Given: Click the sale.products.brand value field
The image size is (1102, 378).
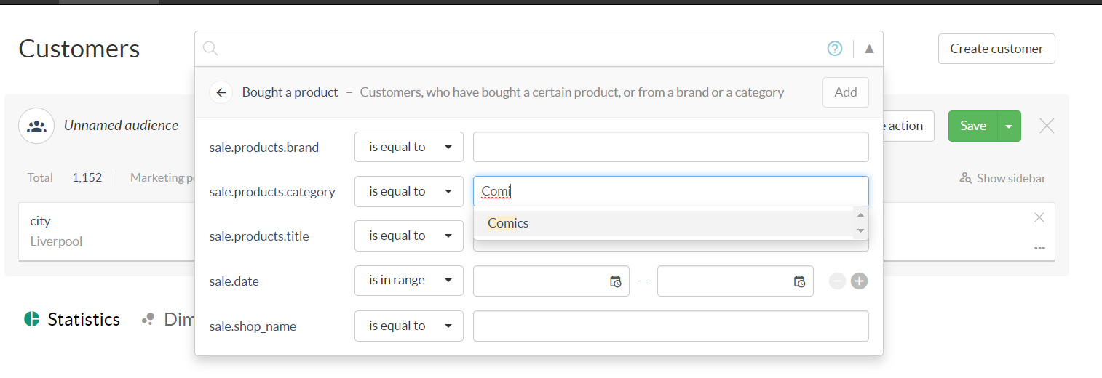Looking at the screenshot, I should coord(670,147).
